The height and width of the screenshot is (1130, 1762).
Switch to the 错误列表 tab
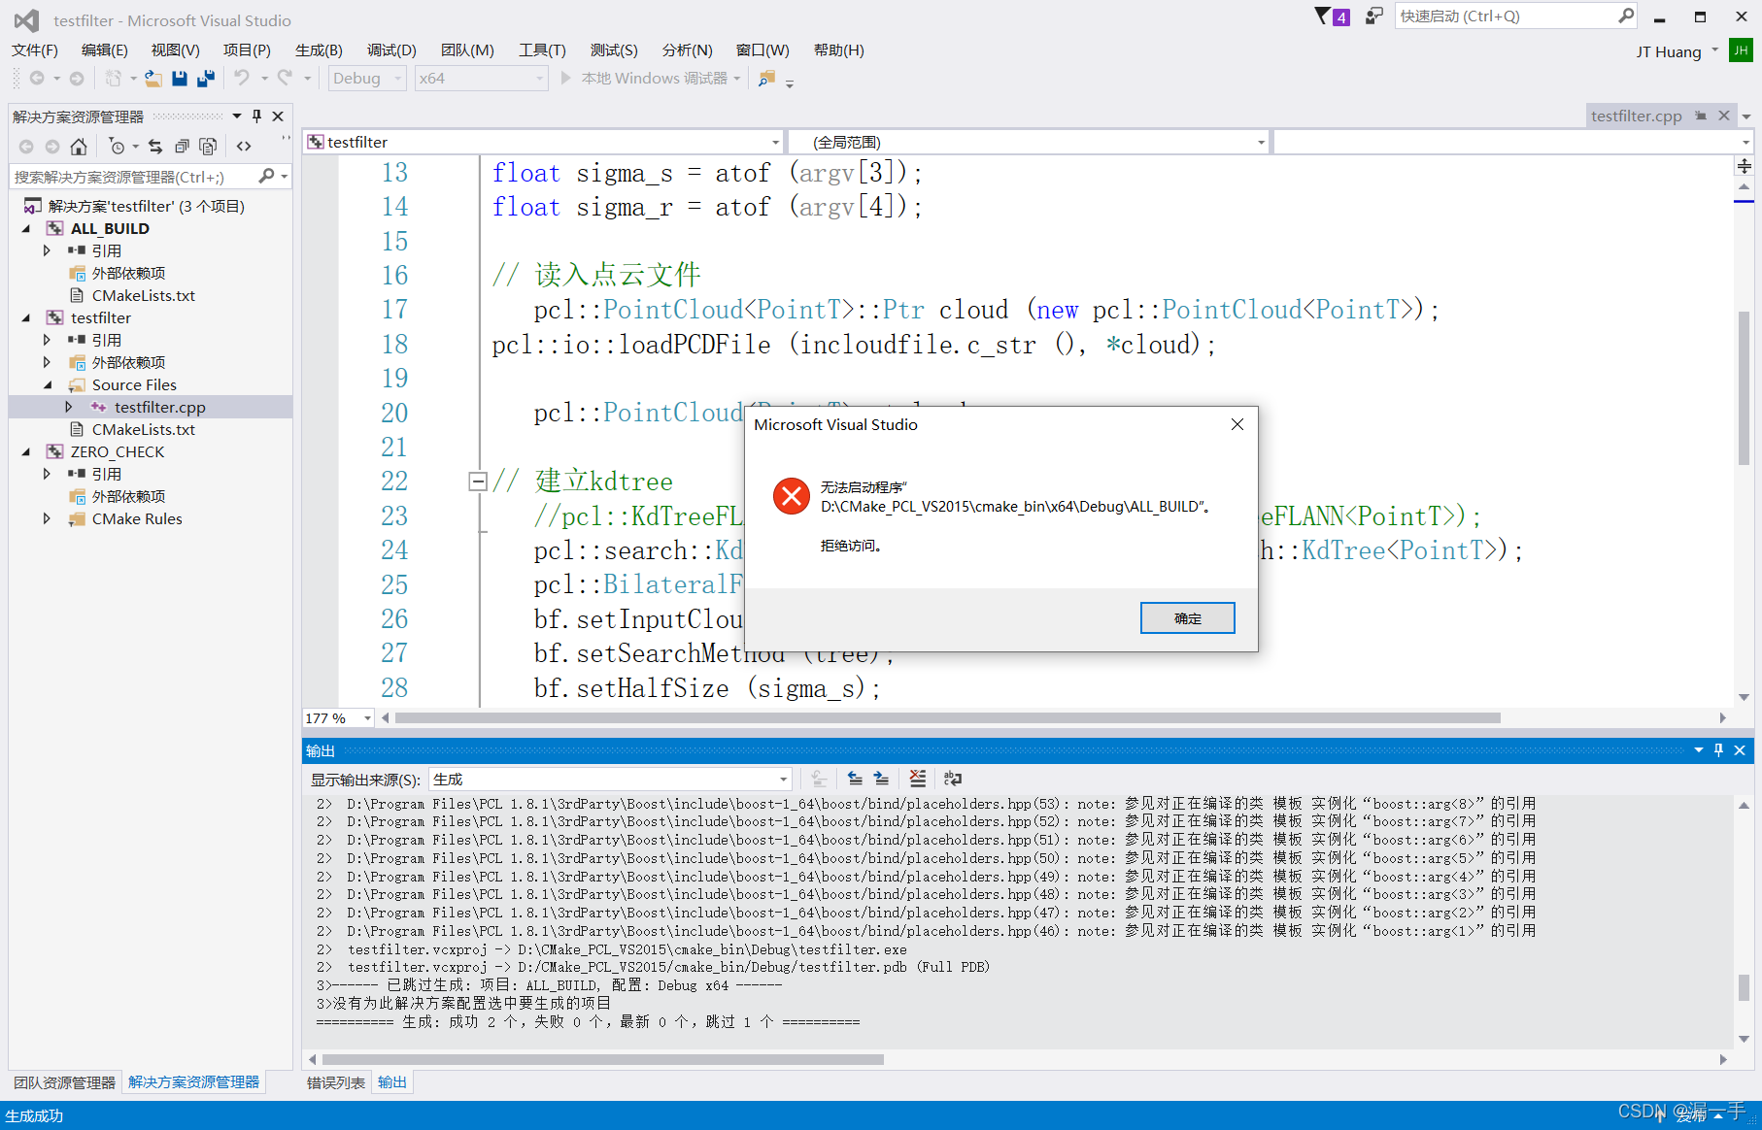tap(336, 1082)
